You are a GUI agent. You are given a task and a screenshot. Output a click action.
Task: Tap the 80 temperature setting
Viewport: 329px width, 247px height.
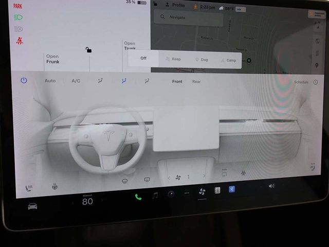point(87,201)
